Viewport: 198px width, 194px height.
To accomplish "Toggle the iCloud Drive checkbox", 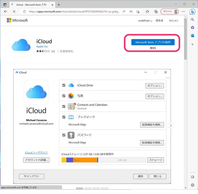I will (64, 85).
